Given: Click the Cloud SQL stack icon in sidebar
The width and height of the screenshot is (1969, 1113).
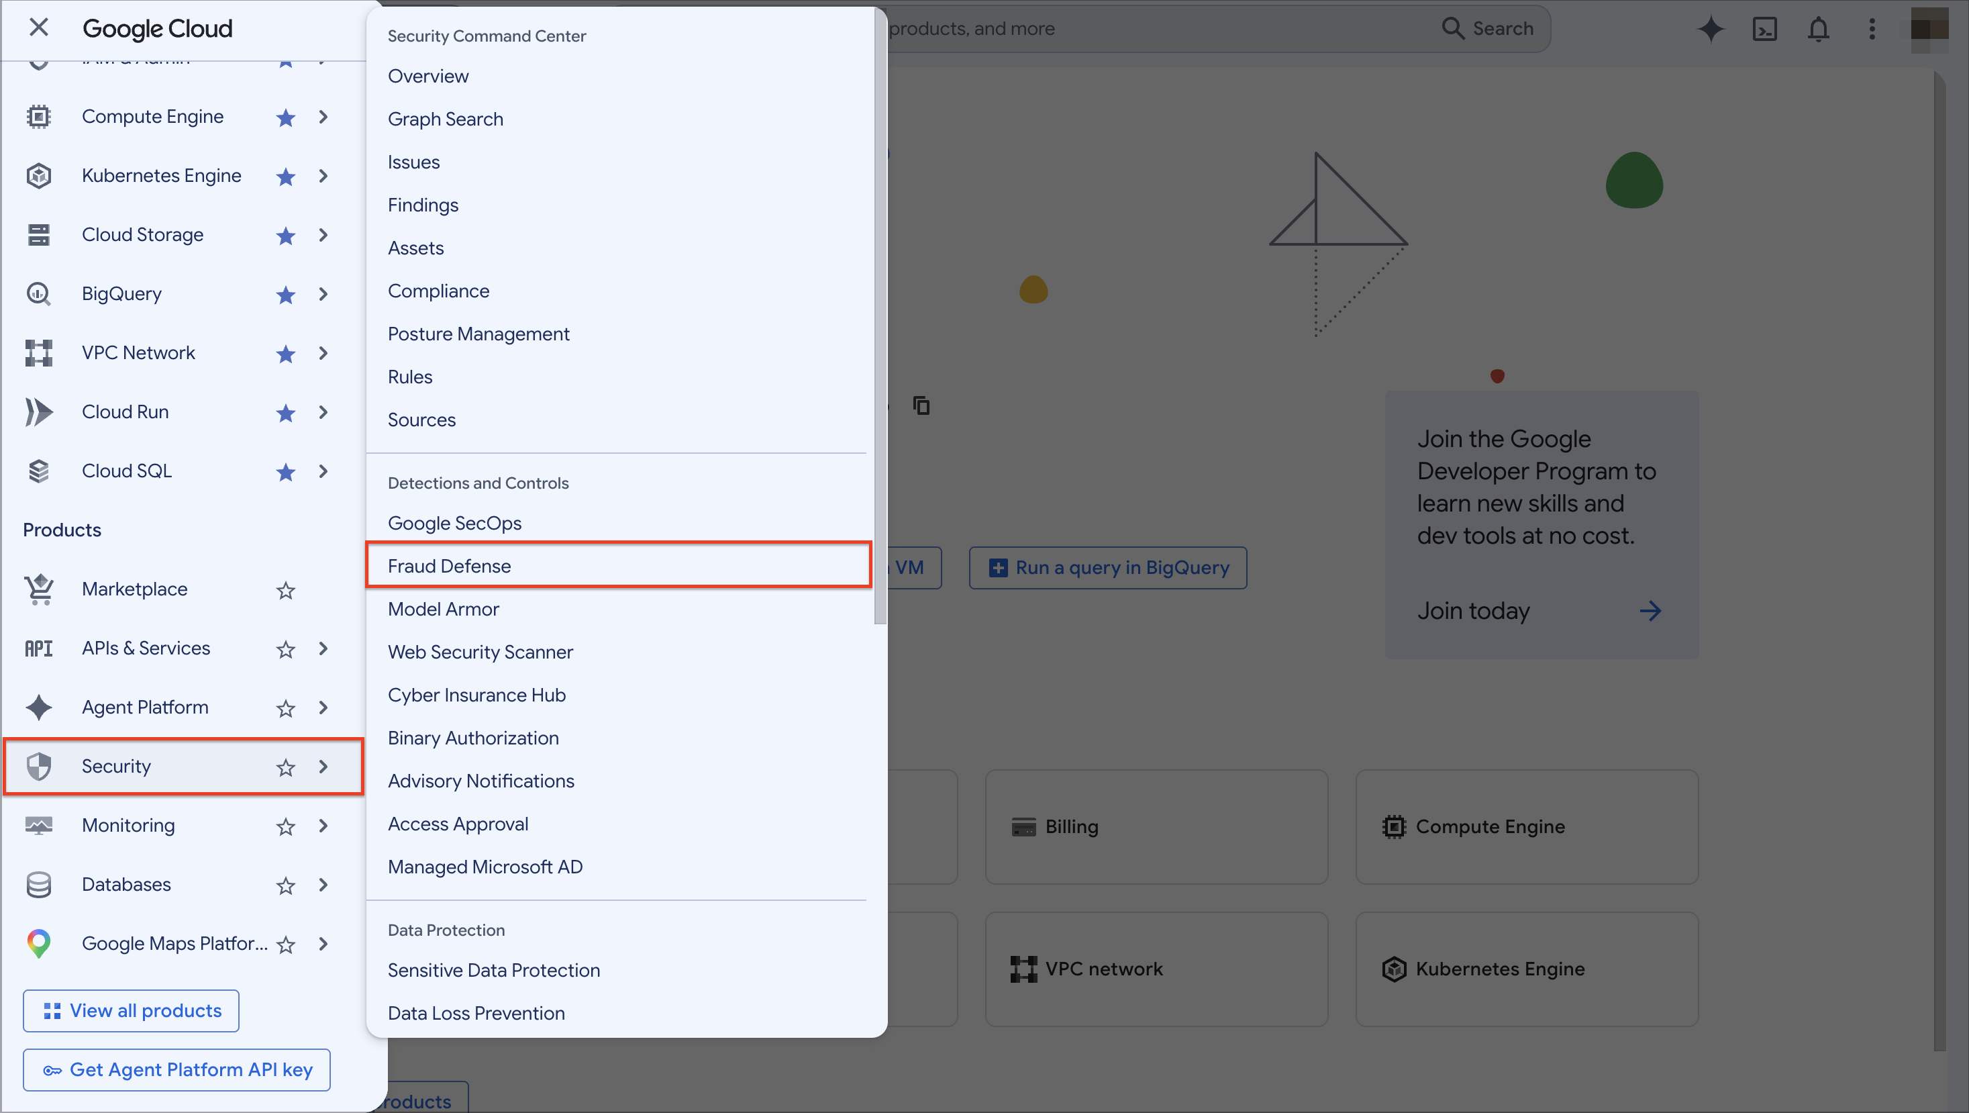Looking at the screenshot, I should [x=38, y=471].
